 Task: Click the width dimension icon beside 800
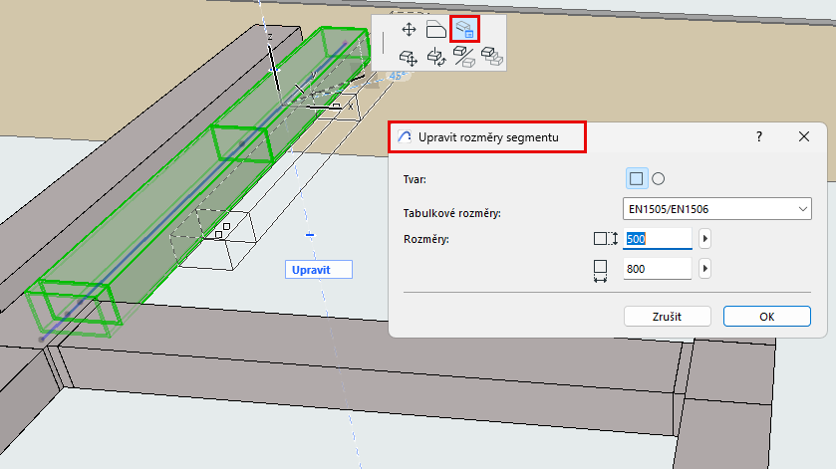click(600, 271)
